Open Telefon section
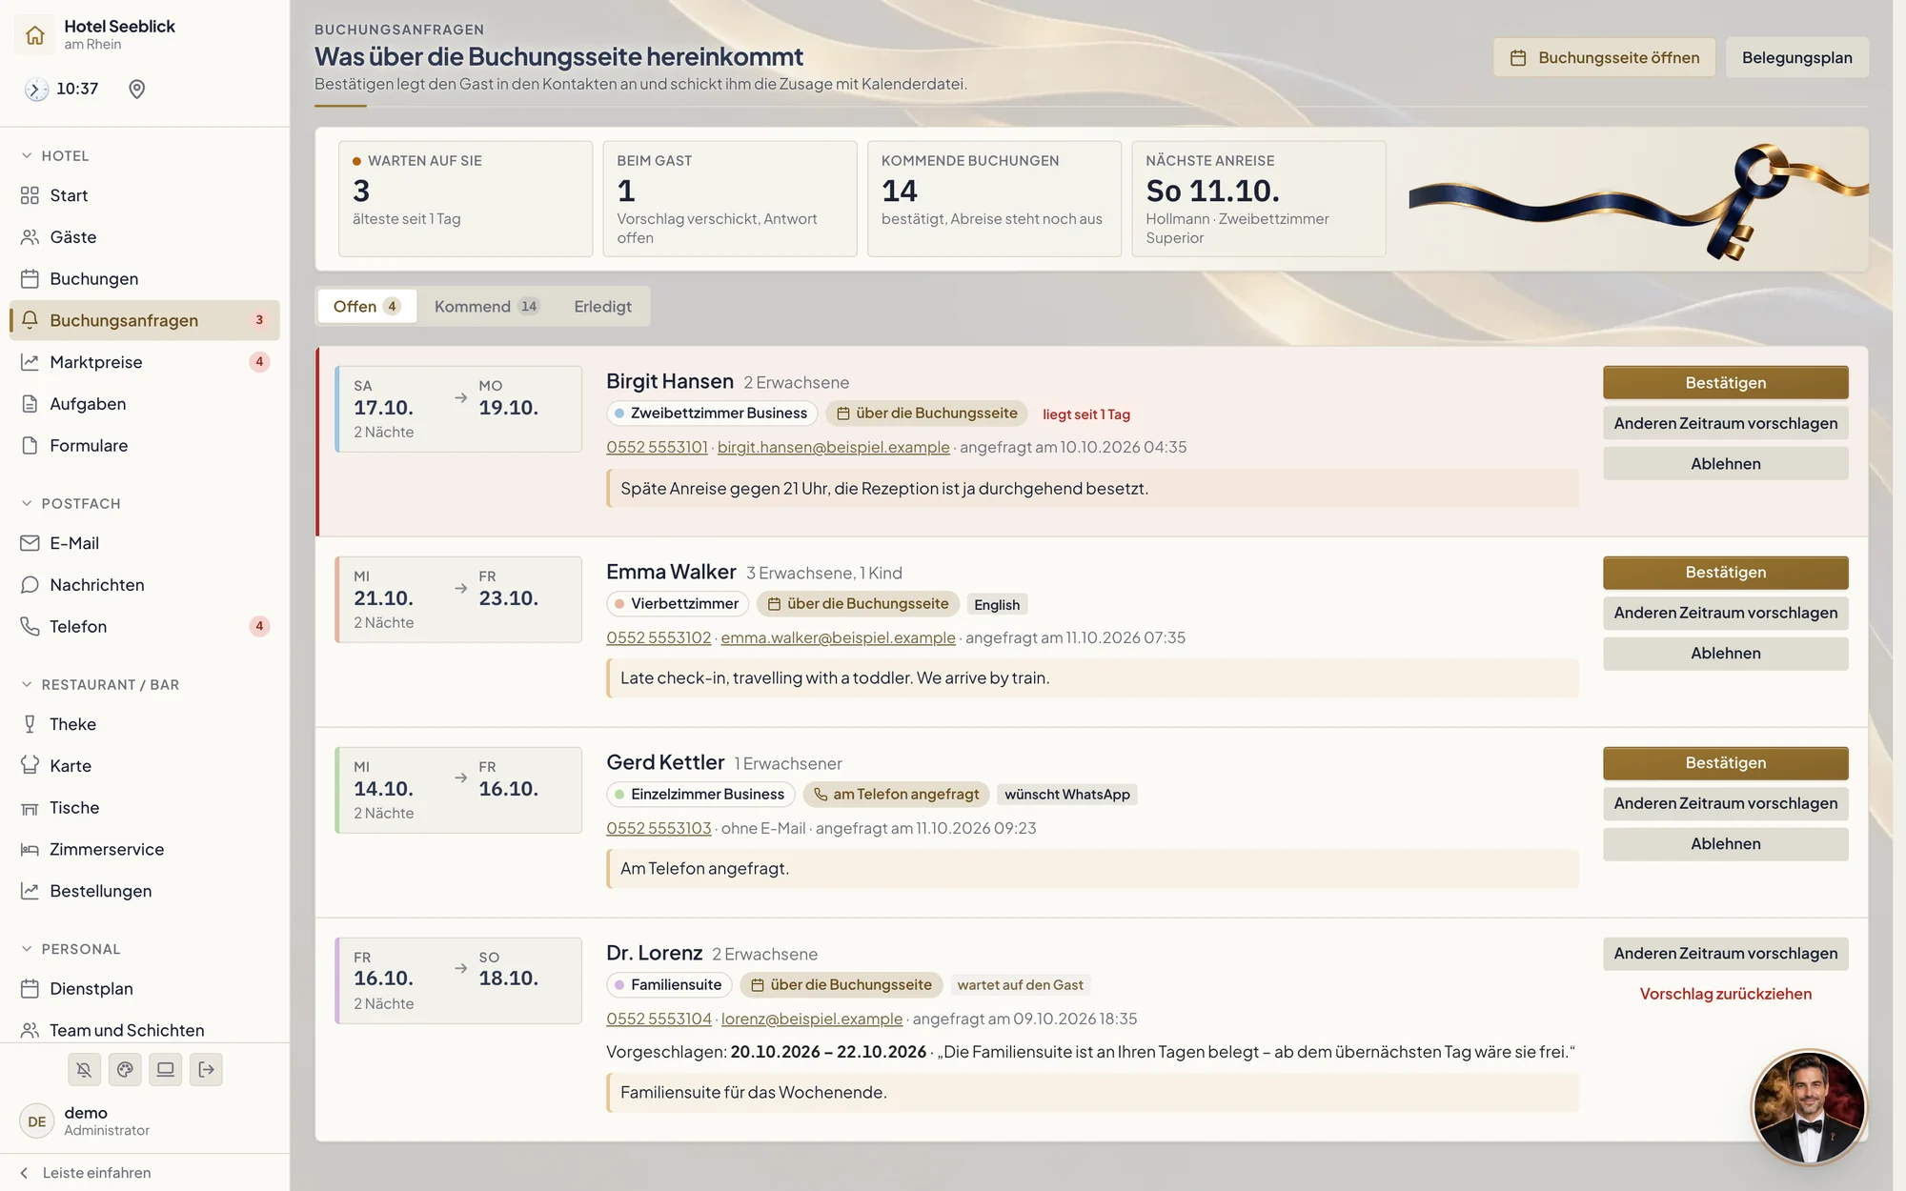The height and width of the screenshot is (1191, 1906). 145,627
